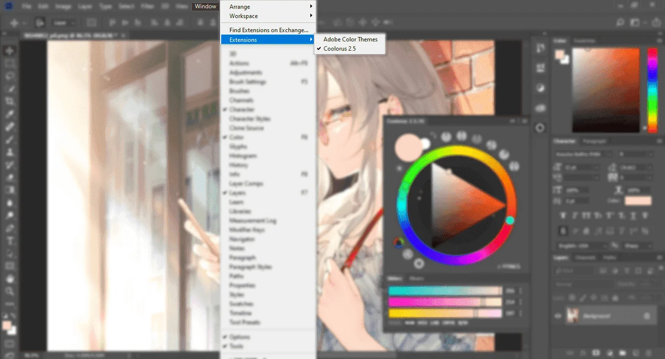Toggle Show Transform Controls checkbox

click(x=92, y=22)
